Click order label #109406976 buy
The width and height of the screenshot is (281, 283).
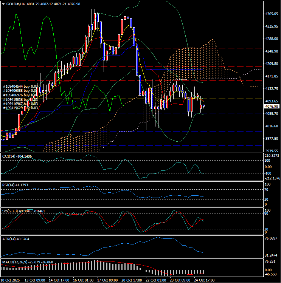pos(17,95)
